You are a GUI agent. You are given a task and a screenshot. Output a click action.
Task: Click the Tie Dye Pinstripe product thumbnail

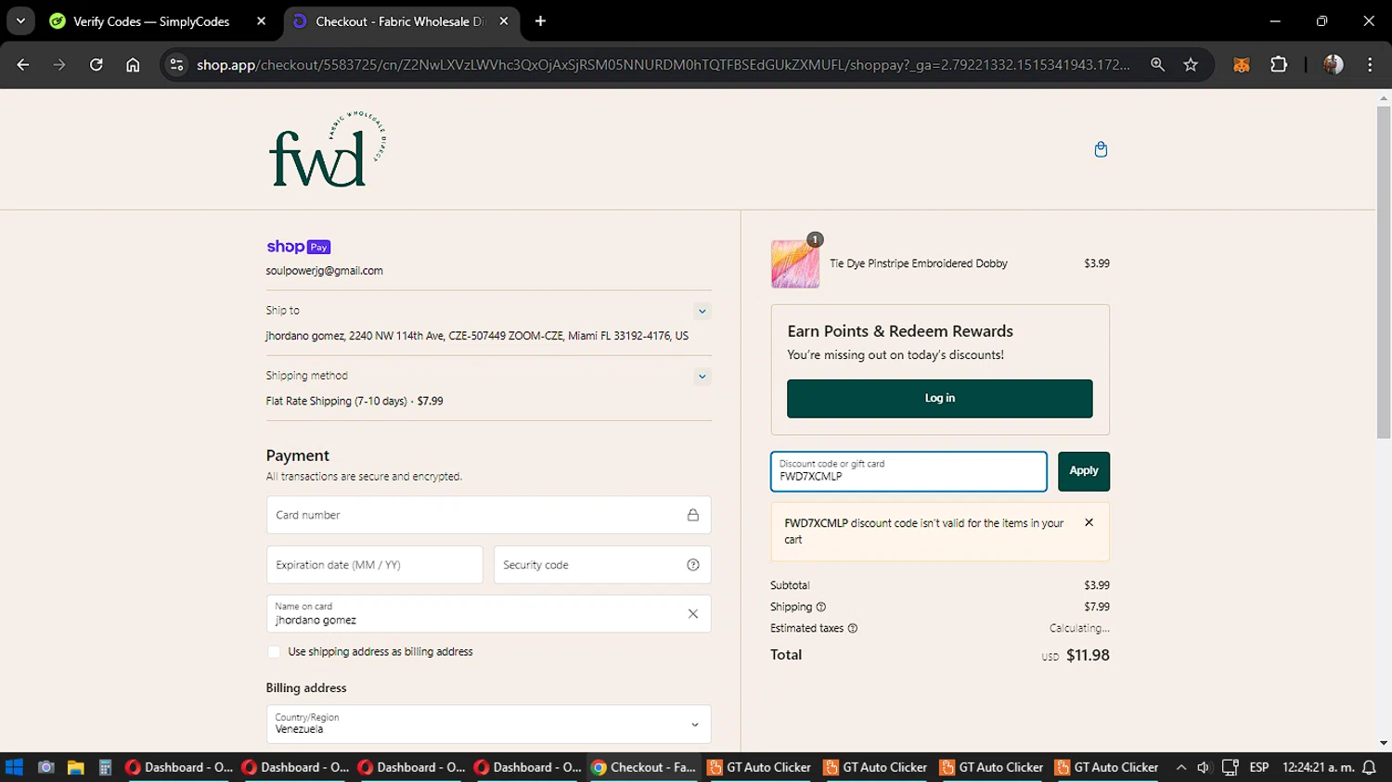click(x=795, y=263)
